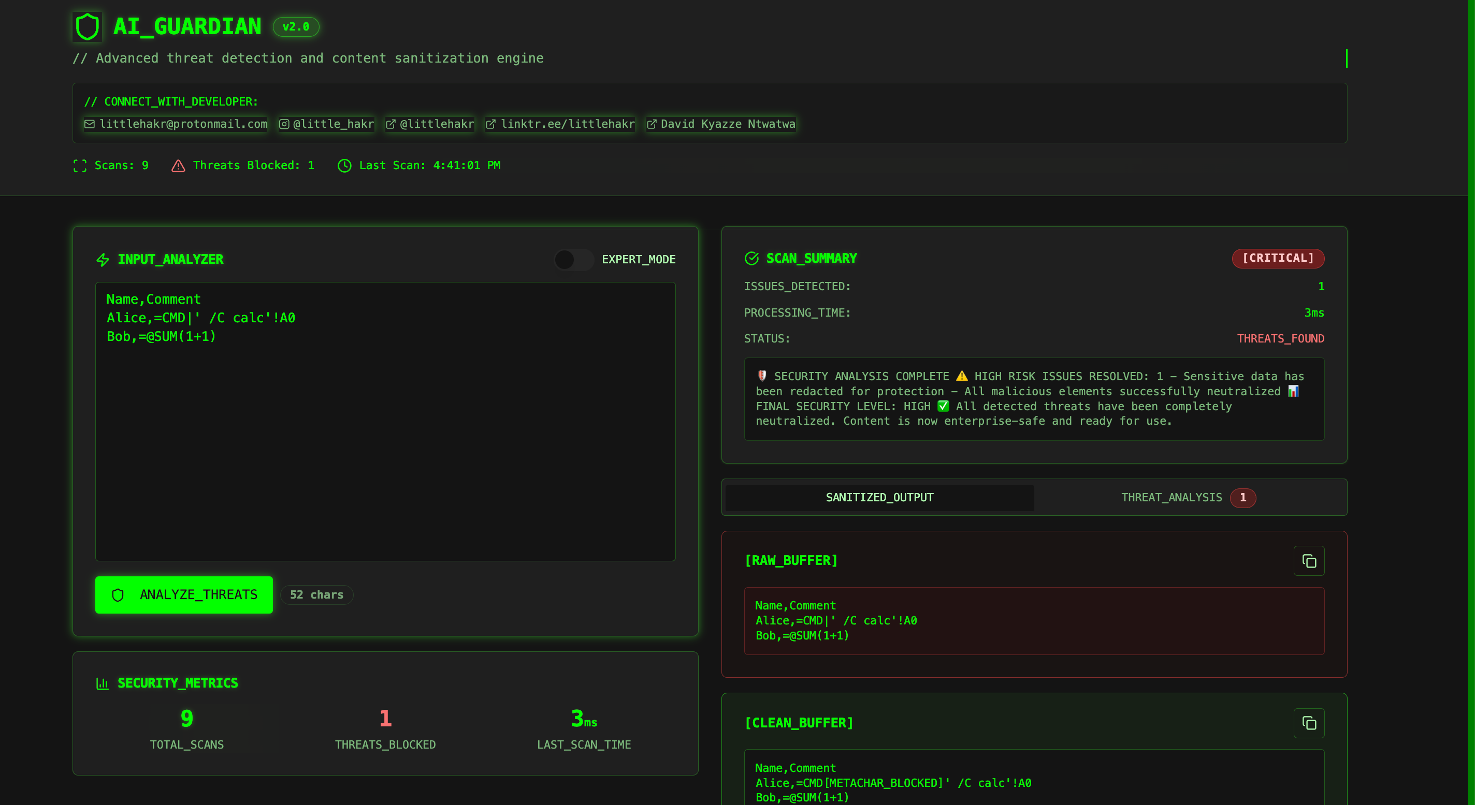The image size is (1475, 805).
Task: Copy the RAW_BUFFER contents
Action: 1308,561
